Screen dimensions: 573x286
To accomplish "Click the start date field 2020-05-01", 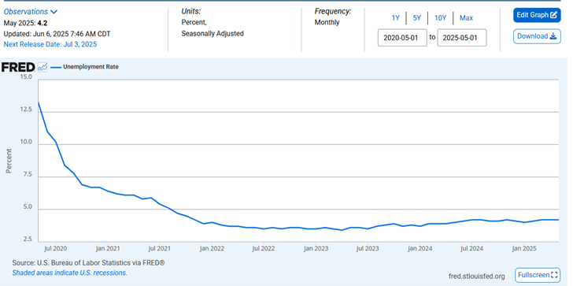I will tap(402, 38).
